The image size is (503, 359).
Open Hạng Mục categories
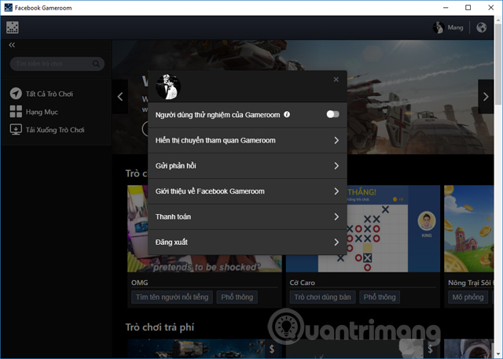click(x=42, y=112)
